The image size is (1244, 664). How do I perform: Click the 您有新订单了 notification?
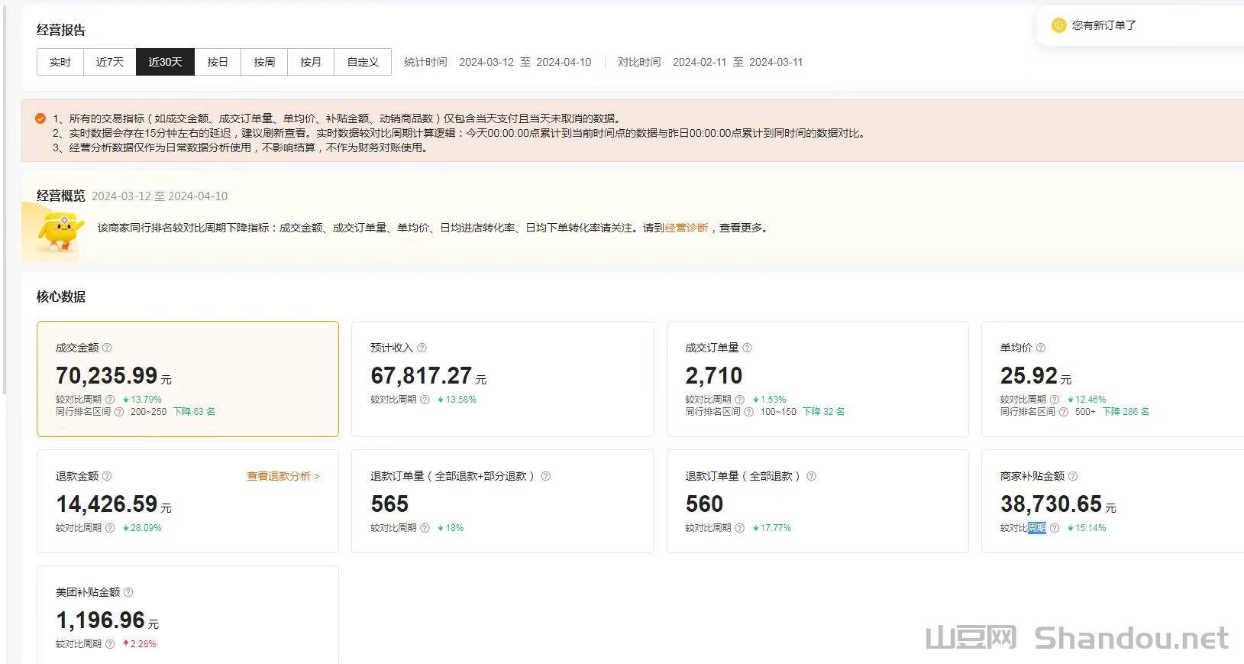[1103, 25]
